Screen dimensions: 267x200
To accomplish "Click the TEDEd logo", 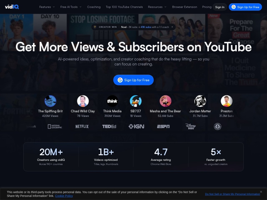I will tap(109, 127).
